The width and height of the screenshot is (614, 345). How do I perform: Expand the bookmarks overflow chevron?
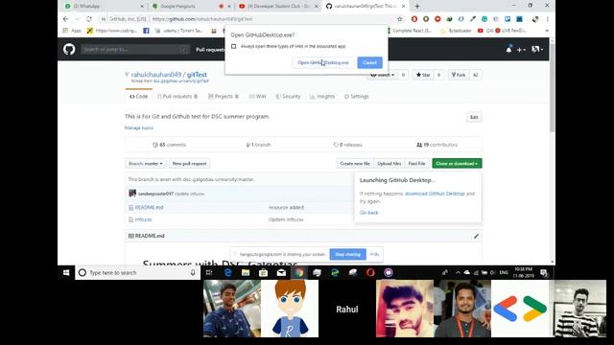(x=547, y=31)
